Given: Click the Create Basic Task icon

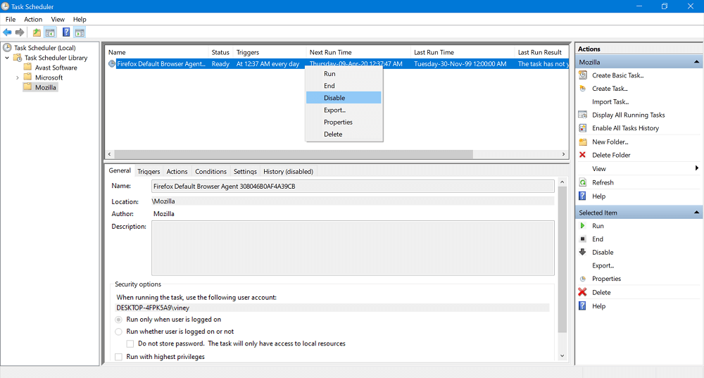Looking at the screenshot, I should click(583, 75).
